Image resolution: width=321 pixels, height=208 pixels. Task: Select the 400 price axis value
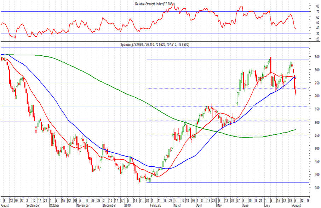coord(317,175)
